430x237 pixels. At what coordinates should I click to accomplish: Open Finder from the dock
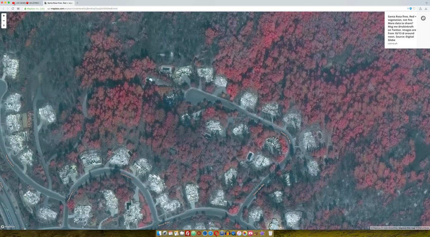click(159, 233)
